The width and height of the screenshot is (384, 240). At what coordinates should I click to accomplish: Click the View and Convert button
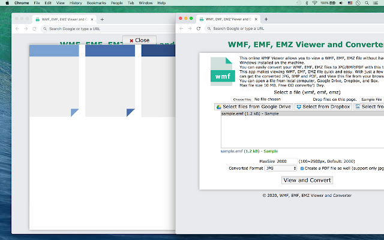(x=307, y=180)
